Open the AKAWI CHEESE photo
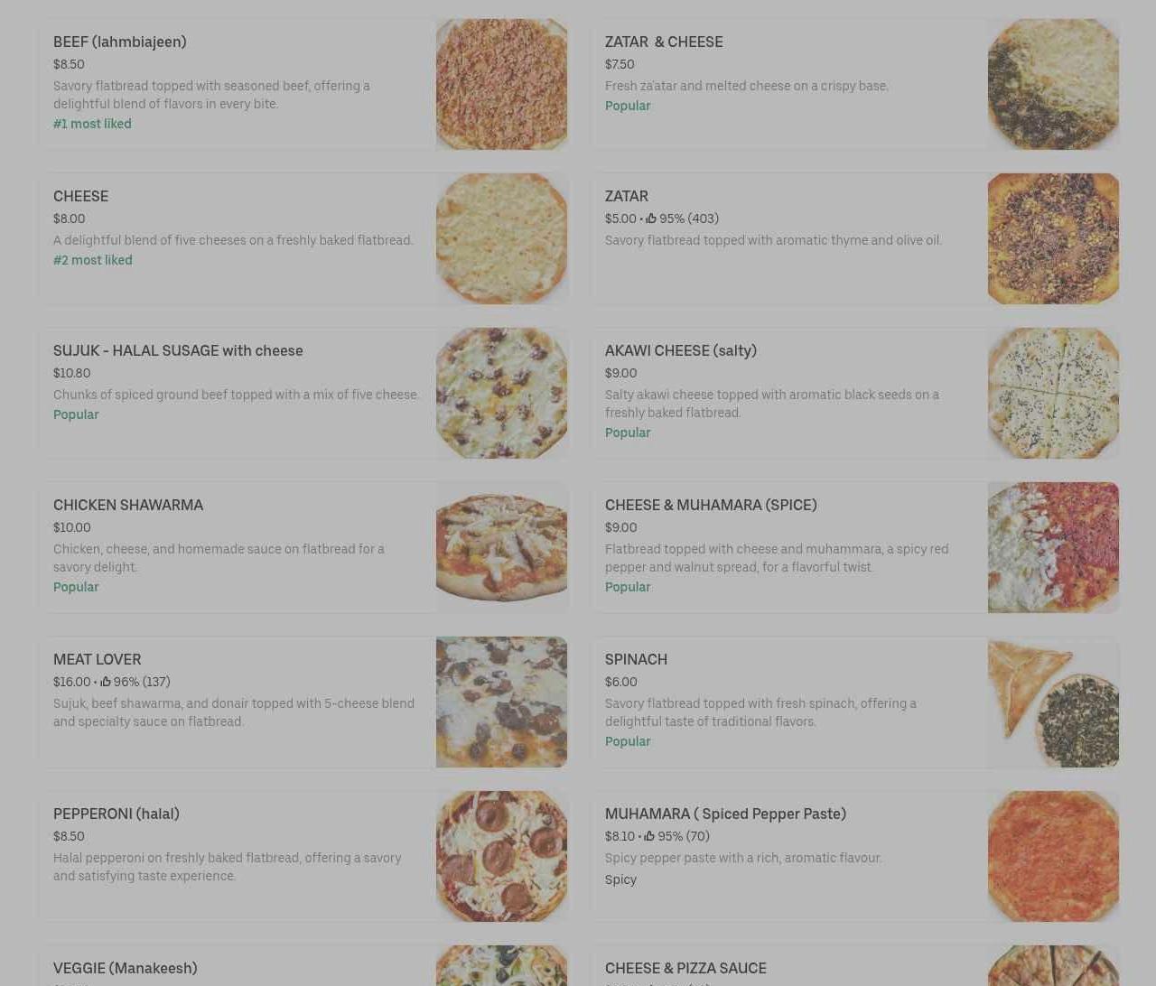This screenshot has height=986, width=1156. pos(1053,393)
